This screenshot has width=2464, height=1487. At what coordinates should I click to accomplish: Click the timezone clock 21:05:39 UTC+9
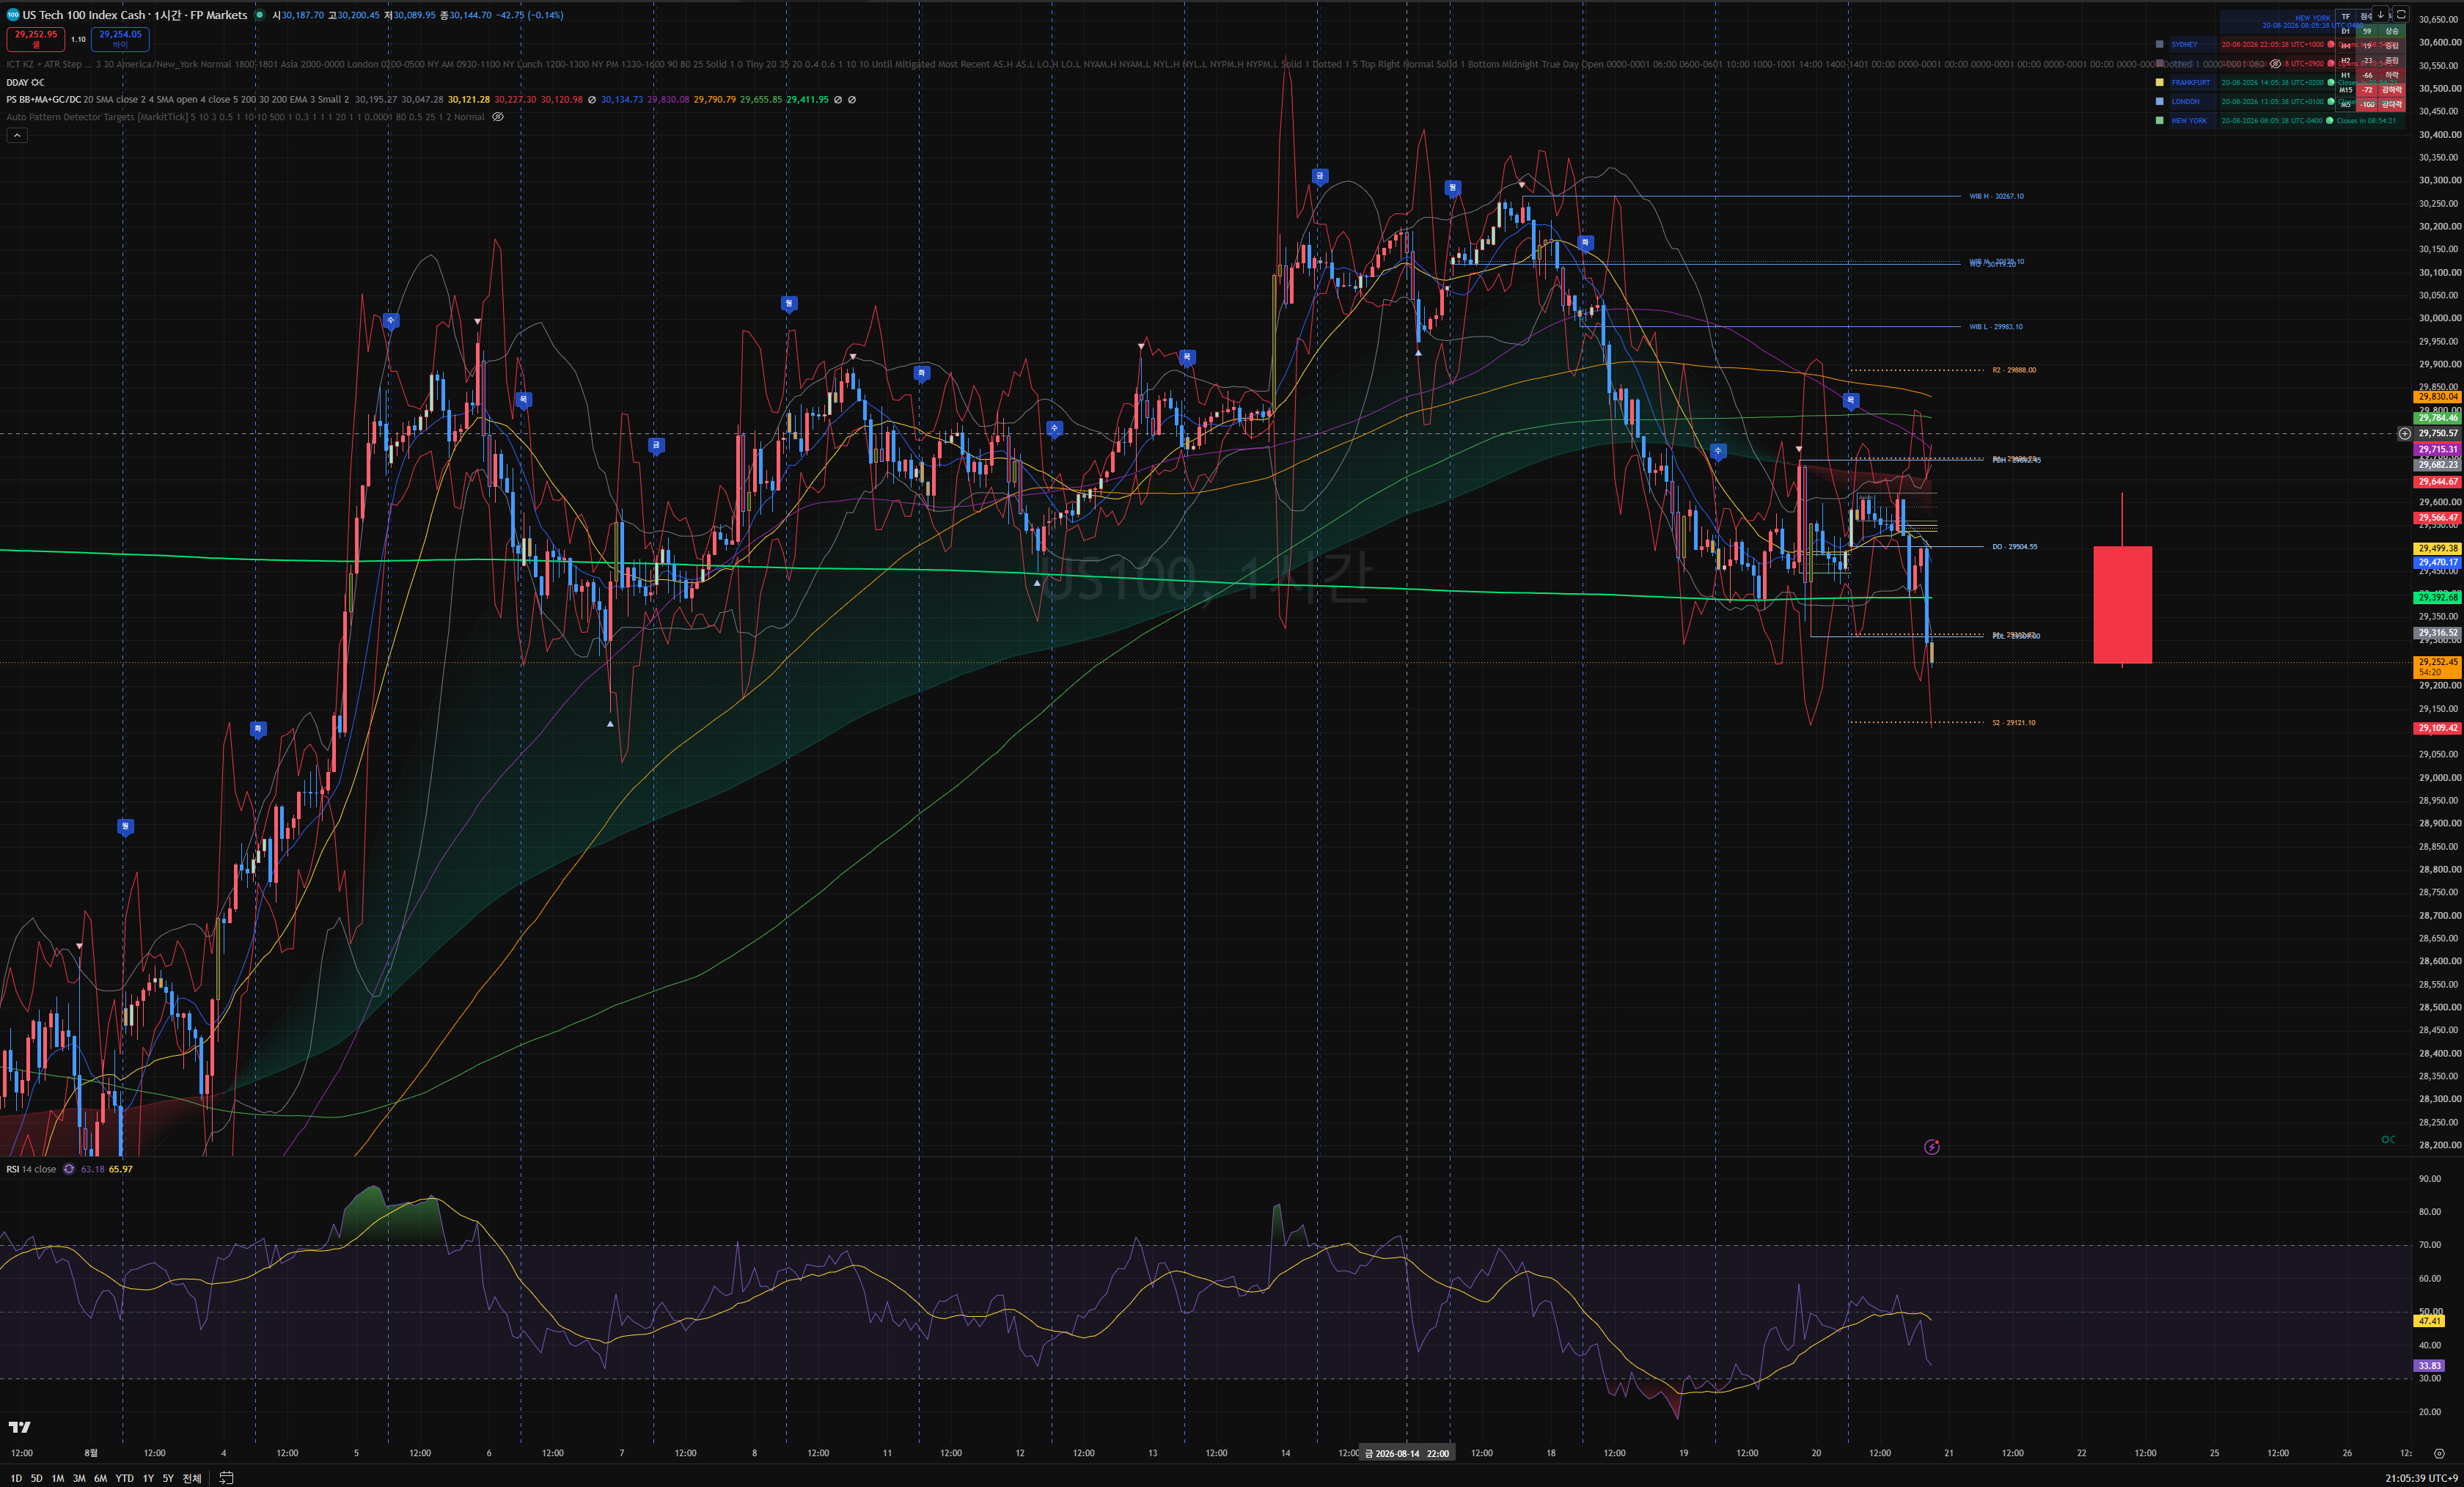tap(2421, 1478)
